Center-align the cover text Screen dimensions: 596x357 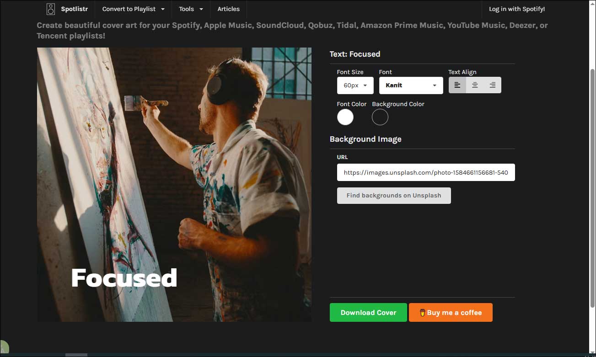(475, 85)
